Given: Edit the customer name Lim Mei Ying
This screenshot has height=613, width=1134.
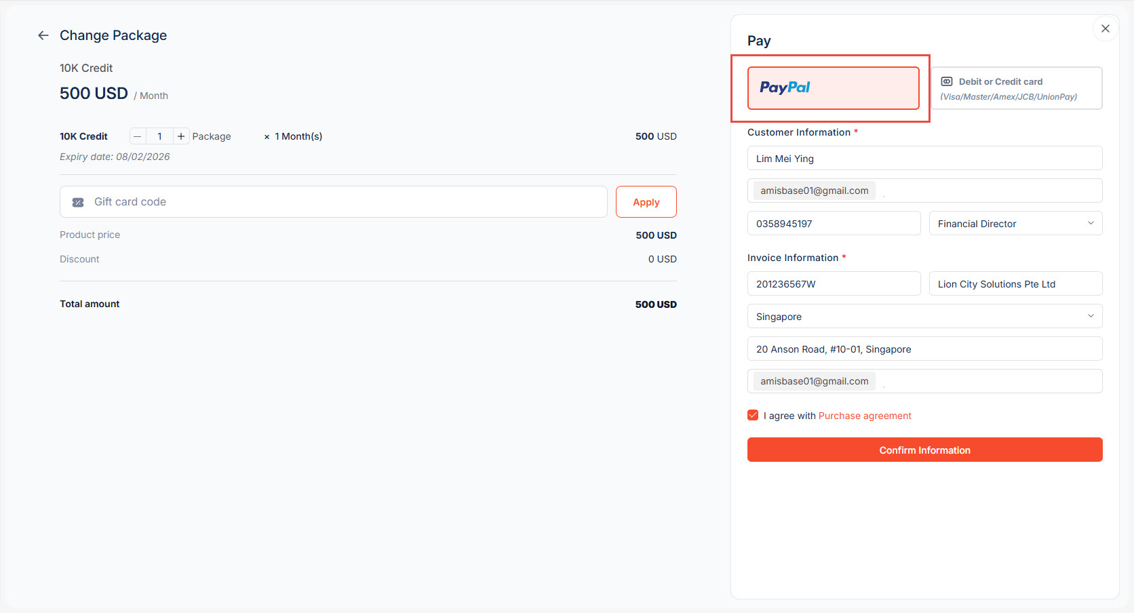Looking at the screenshot, I should 924,158.
